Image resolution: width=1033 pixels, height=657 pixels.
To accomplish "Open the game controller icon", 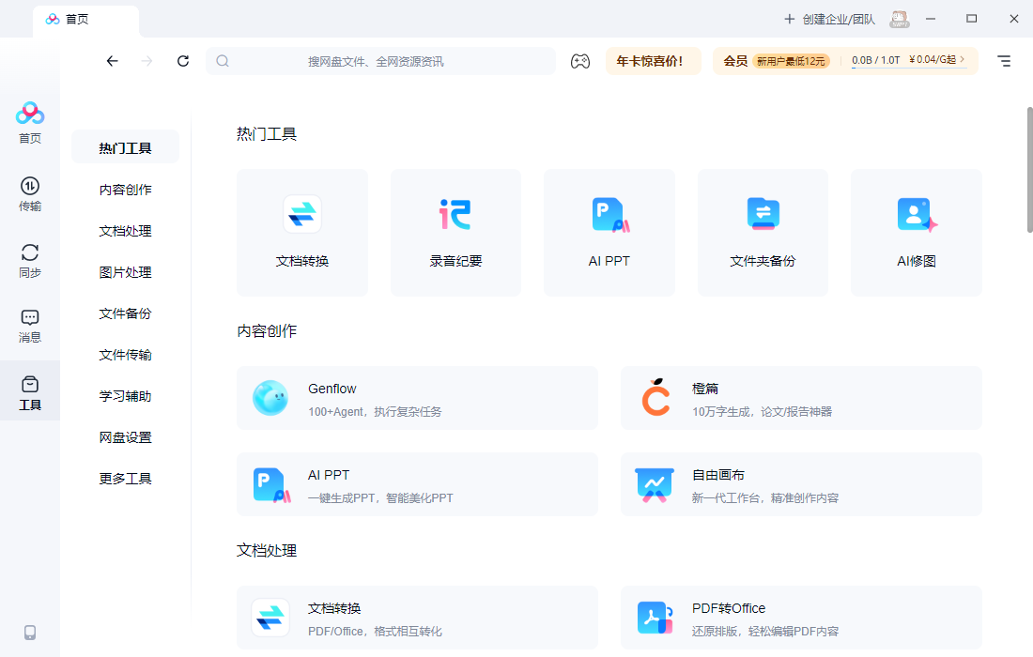I will [579, 61].
